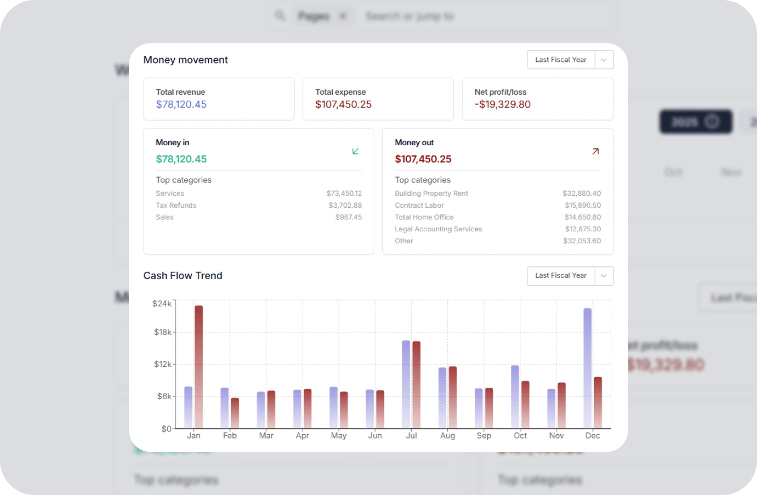
Task: Click the red January expense bar
Action: click(198, 366)
